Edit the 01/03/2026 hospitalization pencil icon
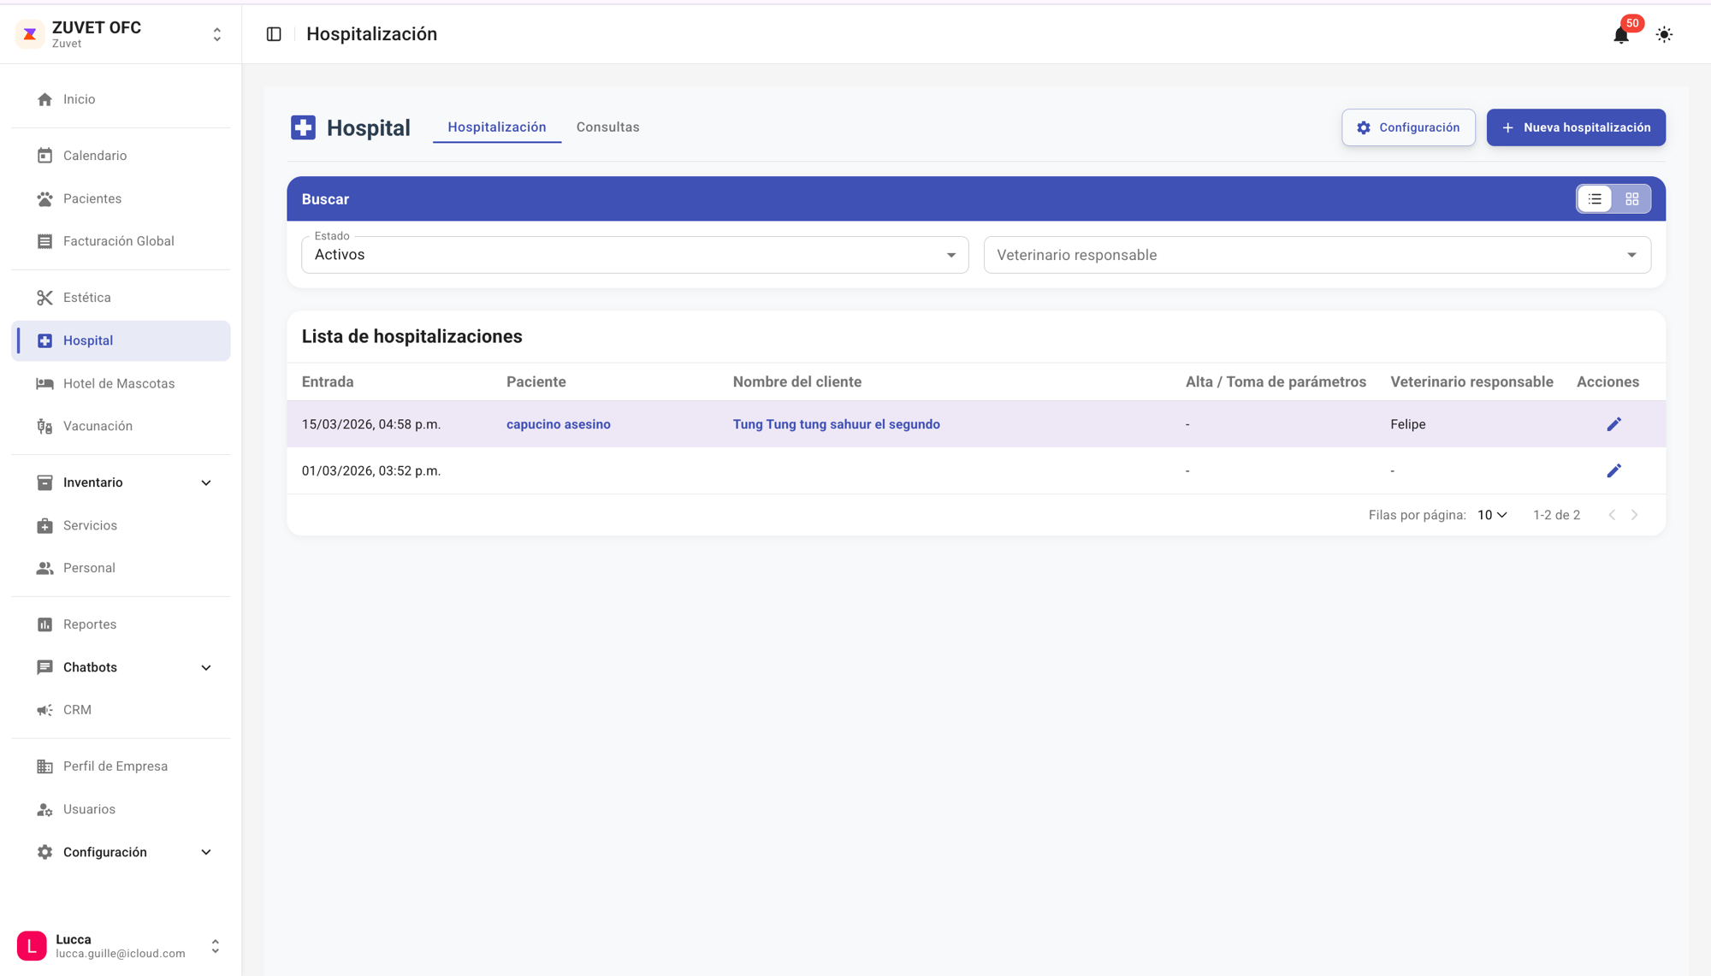 click(1613, 470)
